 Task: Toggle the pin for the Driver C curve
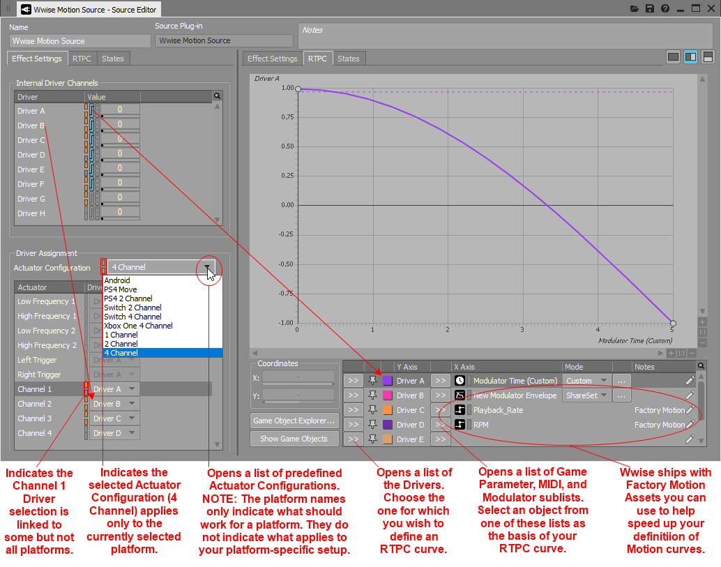click(372, 409)
